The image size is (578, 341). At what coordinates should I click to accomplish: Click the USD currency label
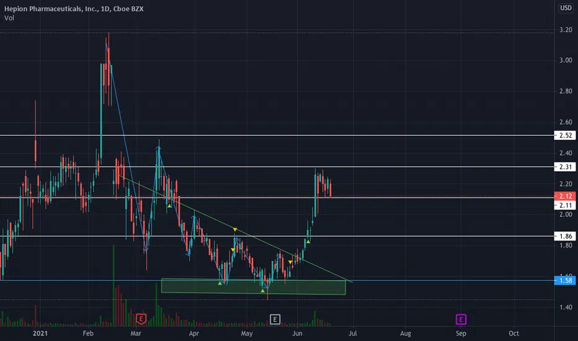(x=566, y=7)
